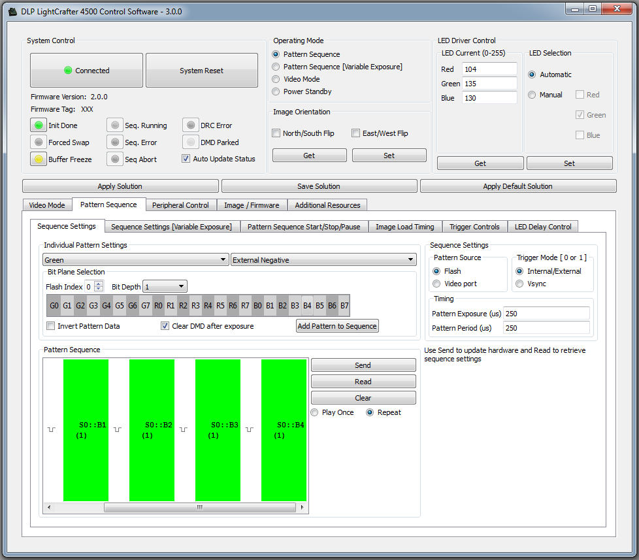This screenshot has width=639, height=560.
Task: Click the Seq. Error status indicator
Action: [x=115, y=142]
